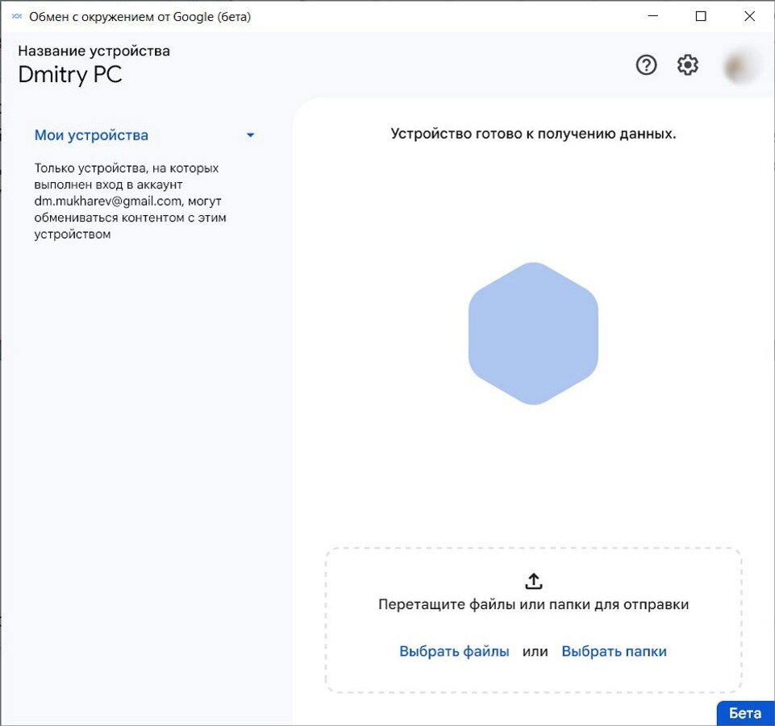Click the Бета badge button

(745, 712)
